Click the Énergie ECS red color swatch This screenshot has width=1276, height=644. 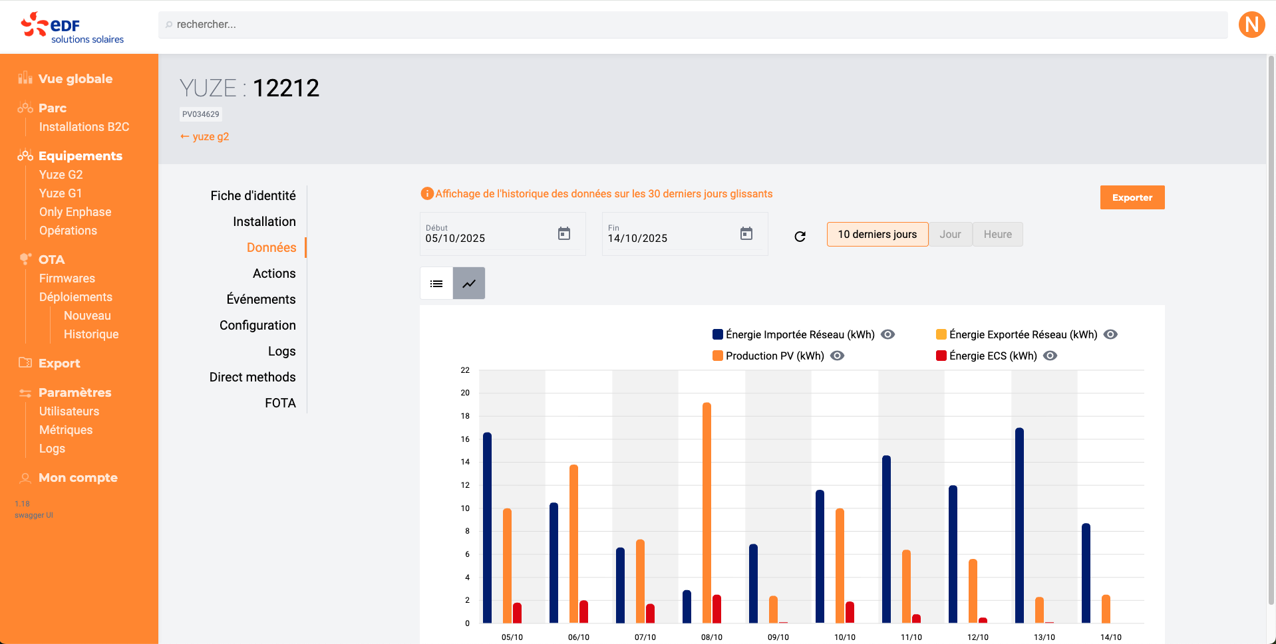[x=941, y=356]
